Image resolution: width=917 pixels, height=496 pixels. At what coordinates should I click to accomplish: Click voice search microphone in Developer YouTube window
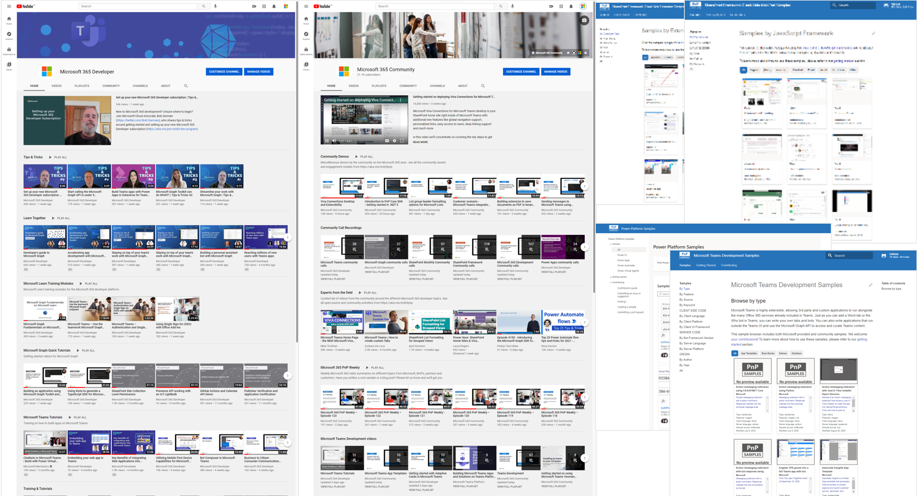tap(215, 6)
